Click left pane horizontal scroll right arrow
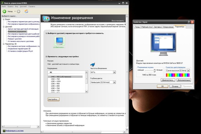This screenshot has height=134, width=201. pyautogui.click(x=38, y=127)
